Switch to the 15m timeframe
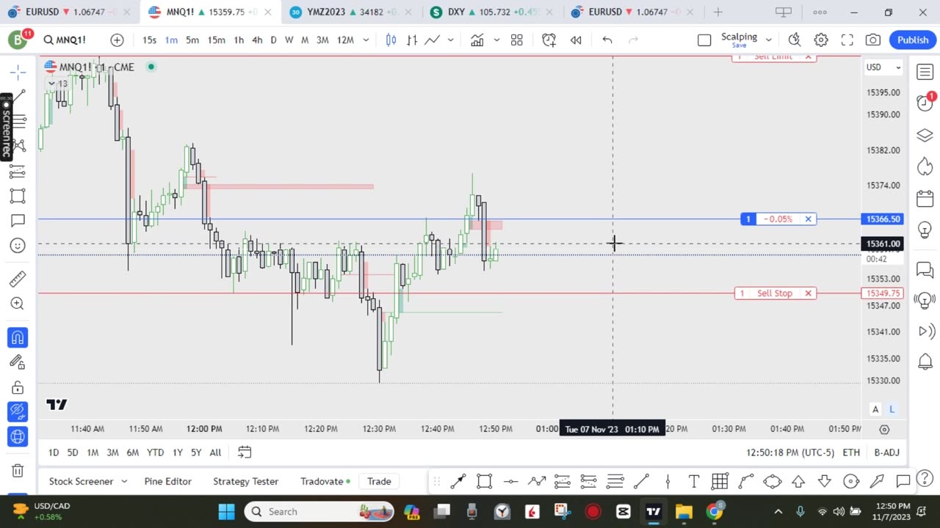The width and height of the screenshot is (940, 528). coord(216,40)
